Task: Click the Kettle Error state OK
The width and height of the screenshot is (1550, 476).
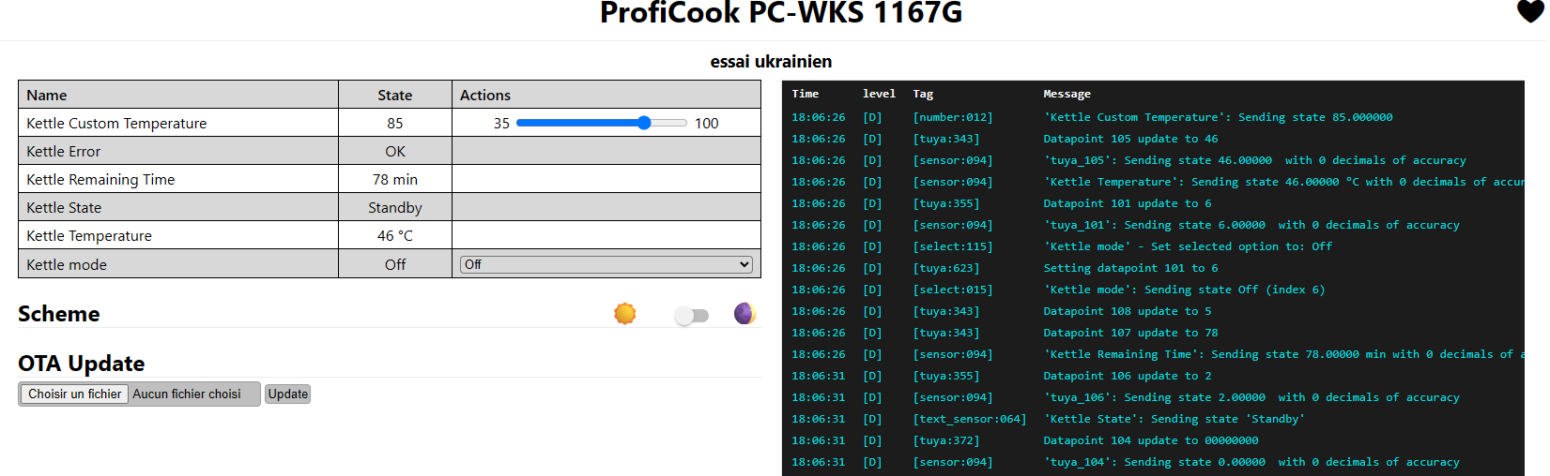Action: (395, 151)
